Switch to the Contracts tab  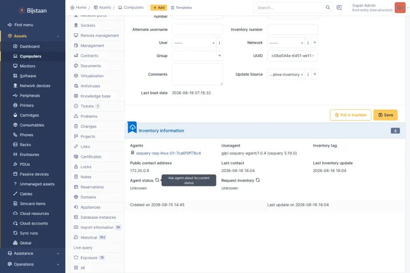point(97,56)
